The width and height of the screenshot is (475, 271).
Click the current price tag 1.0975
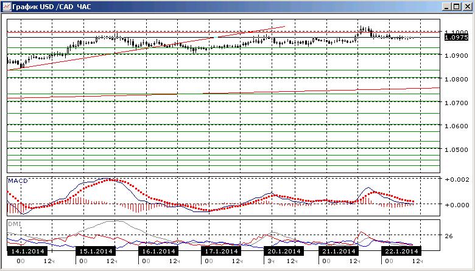coord(456,38)
